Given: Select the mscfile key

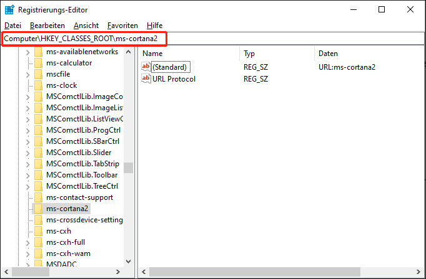Looking at the screenshot, I should (x=58, y=74).
